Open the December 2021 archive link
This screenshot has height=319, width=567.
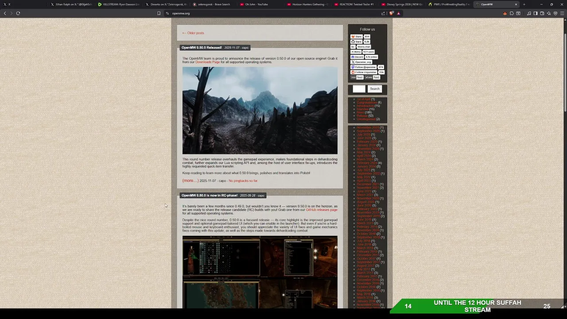[x=368, y=184]
